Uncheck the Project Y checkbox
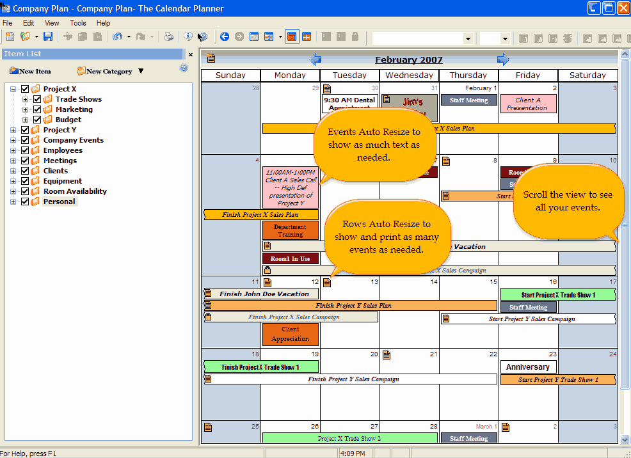Viewport: 631px width, 458px height. point(25,130)
